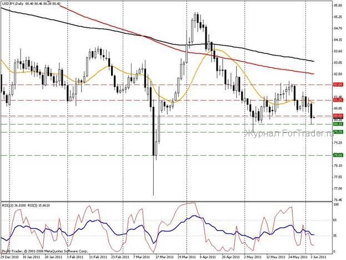Click the 82.50 price axis label
Screen dimensions: 346x260
click(338, 74)
